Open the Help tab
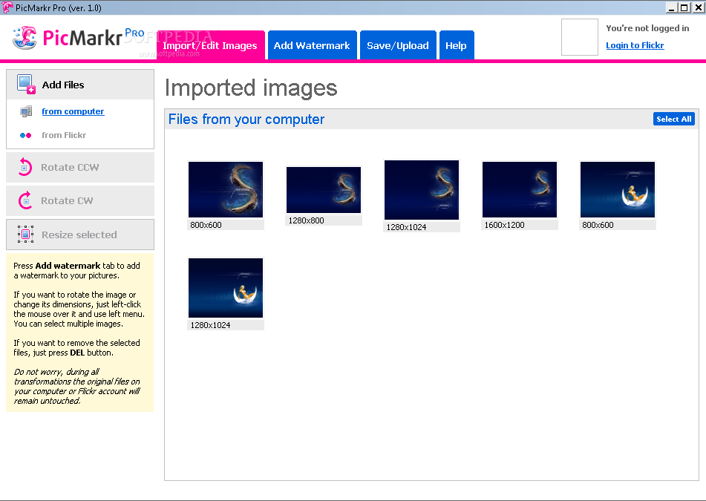Screen dimensions: 706x501 click(x=456, y=45)
